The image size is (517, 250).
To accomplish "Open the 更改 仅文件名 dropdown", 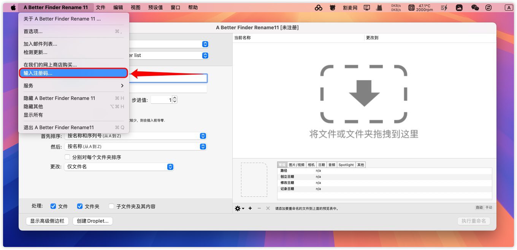I will click(x=119, y=167).
